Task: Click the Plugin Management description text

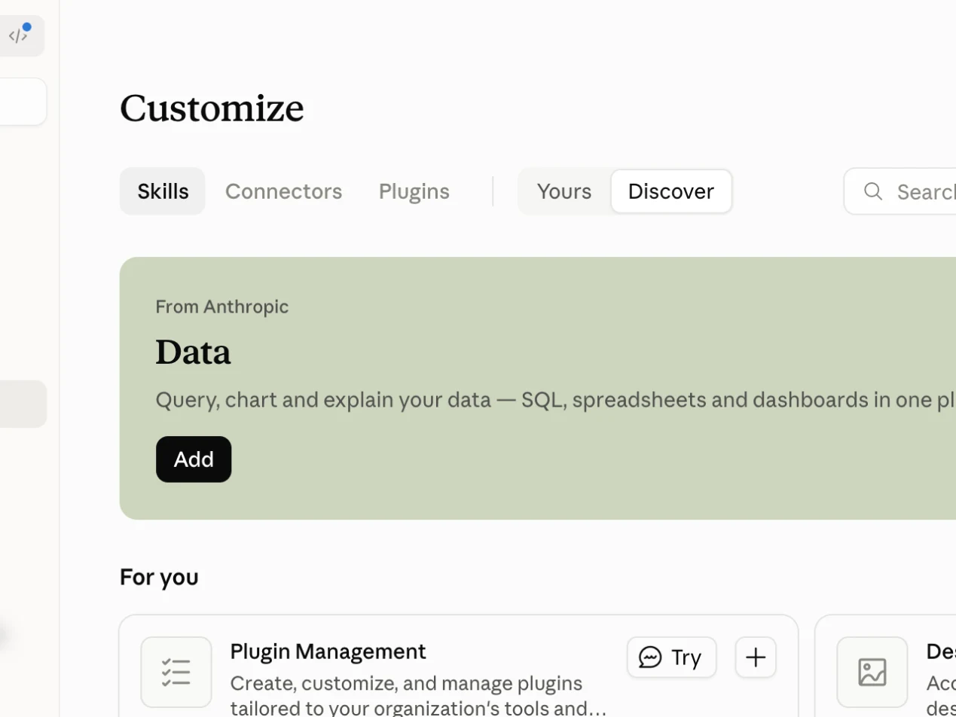Action: coord(418,695)
